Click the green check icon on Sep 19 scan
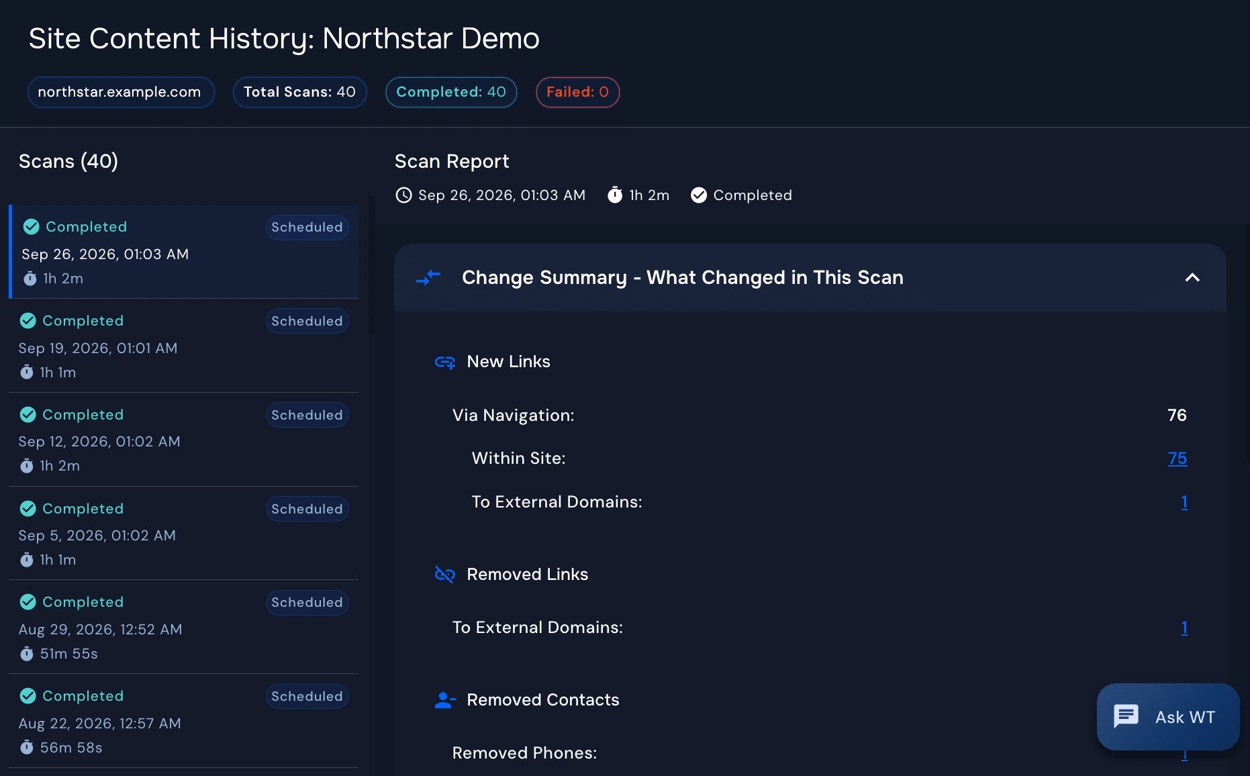This screenshot has height=776, width=1250. pyautogui.click(x=28, y=321)
